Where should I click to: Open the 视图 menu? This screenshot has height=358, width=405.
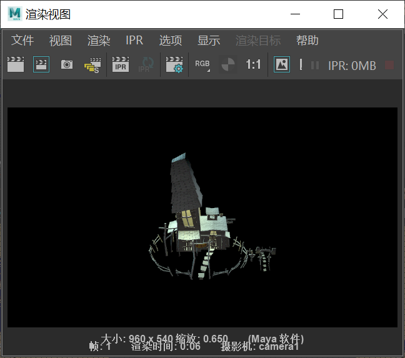click(x=61, y=41)
